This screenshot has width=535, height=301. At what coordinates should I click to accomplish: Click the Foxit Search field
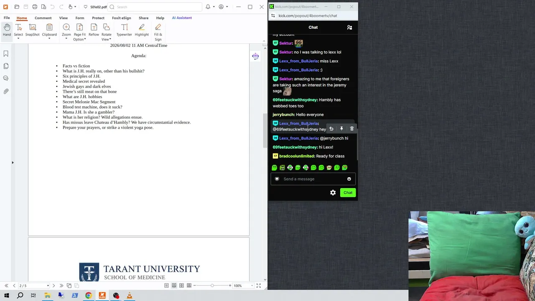coord(155,7)
